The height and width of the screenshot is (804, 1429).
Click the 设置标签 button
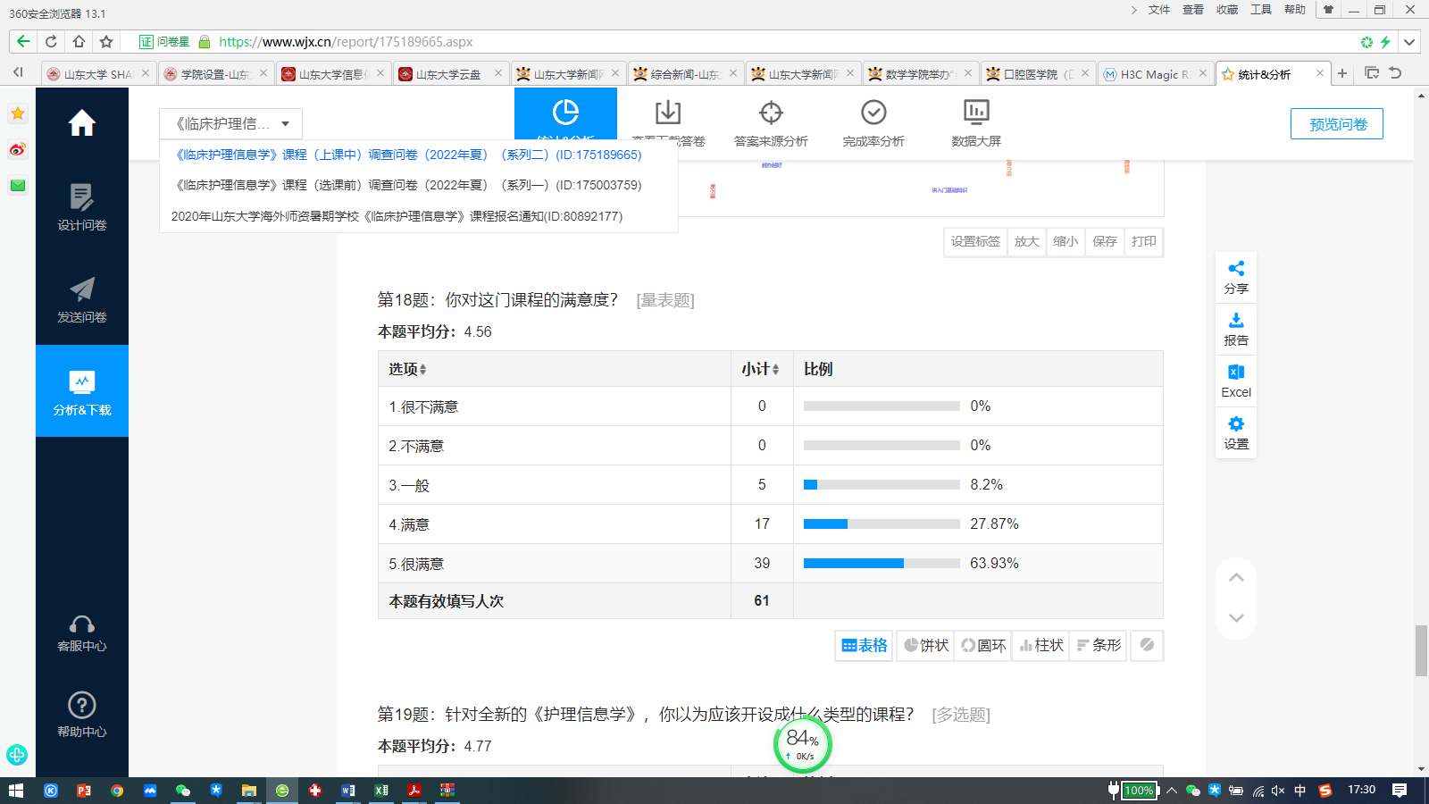click(975, 241)
